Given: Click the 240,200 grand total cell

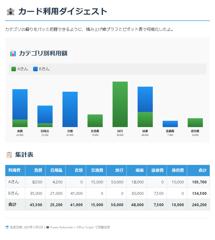Looking at the screenshot, I should [199, 205].
